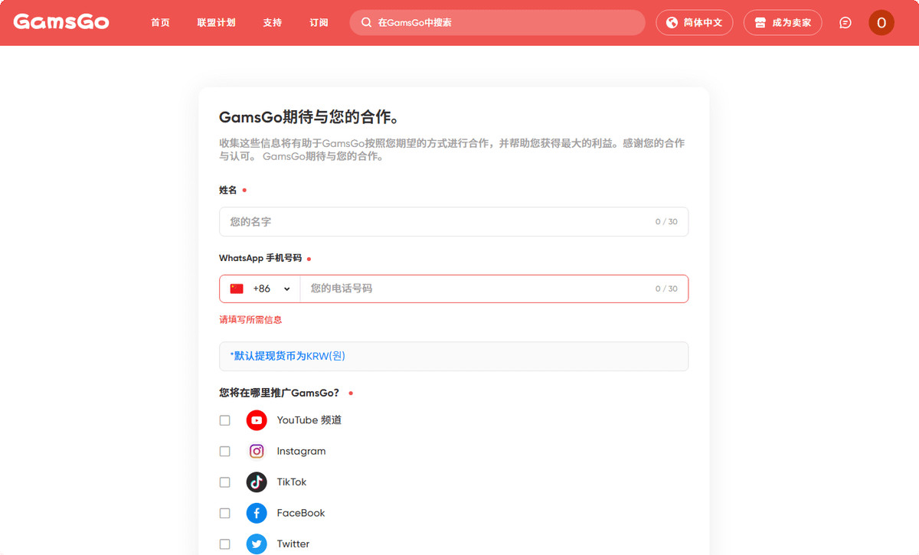The height and width of the screenshot is (555, 919).
Task: Click the GamsGo logo
Action: (x=61, y=22)
